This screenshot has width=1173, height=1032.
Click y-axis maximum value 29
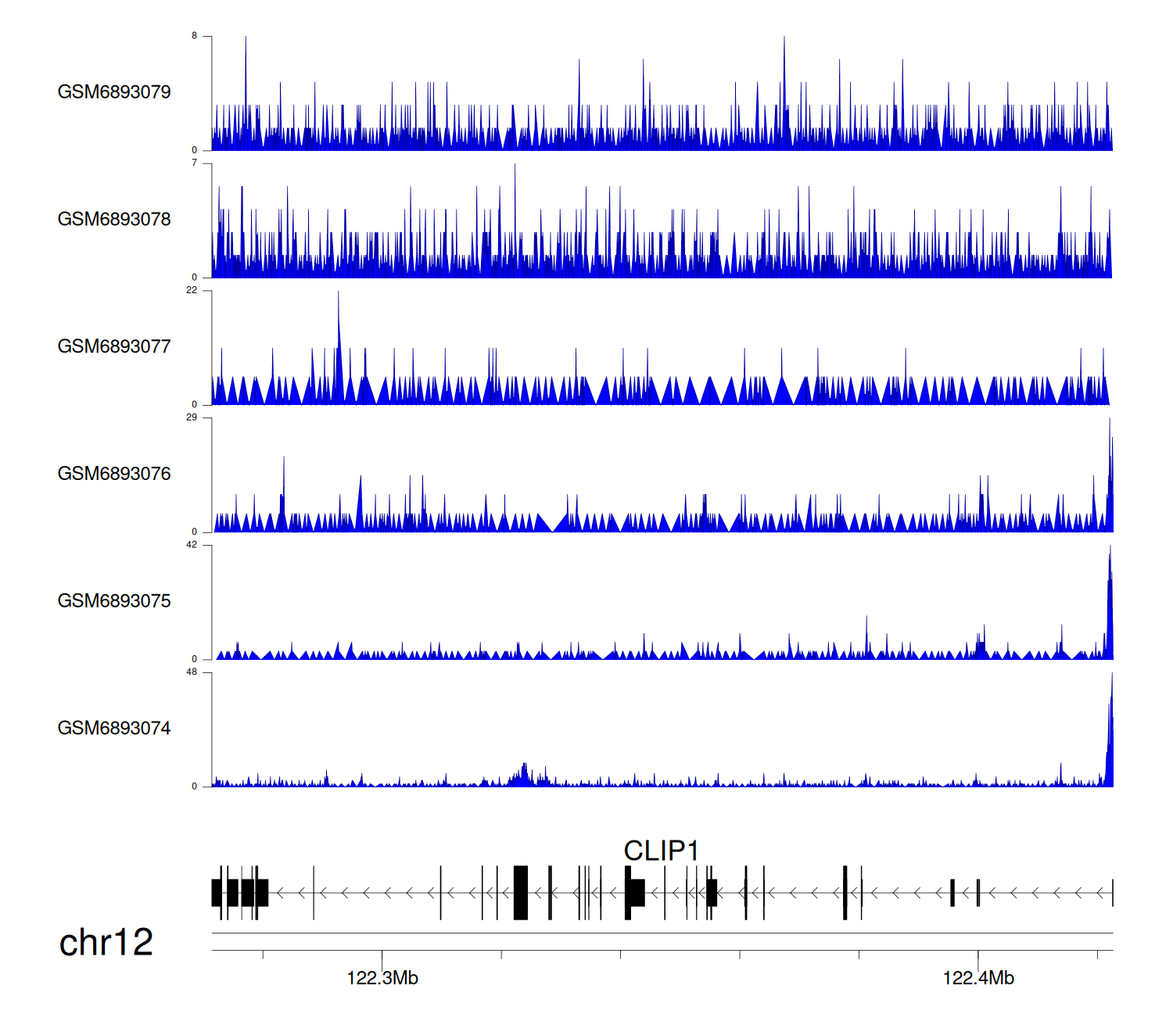tap(192, 417)
